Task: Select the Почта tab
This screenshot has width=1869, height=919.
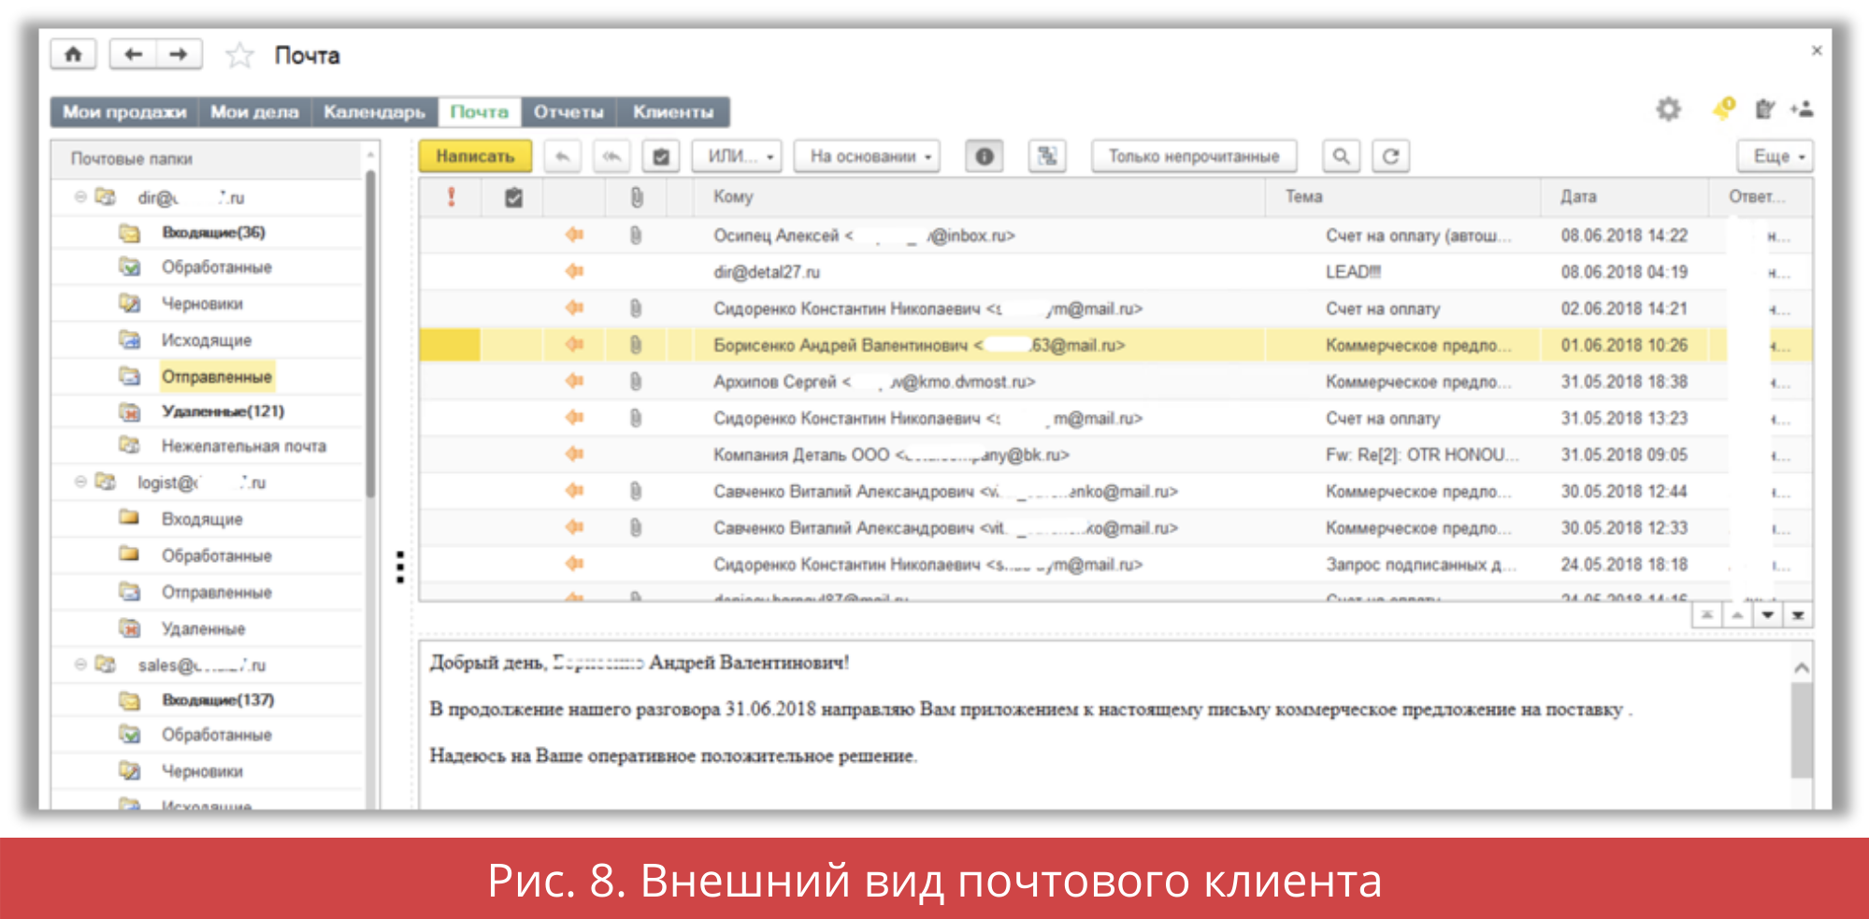Action: pyautogui.click(x=479, y=112)
